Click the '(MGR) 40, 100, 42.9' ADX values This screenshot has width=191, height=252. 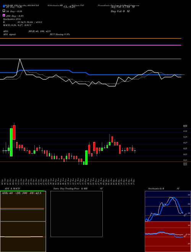[x=39, y=31]
